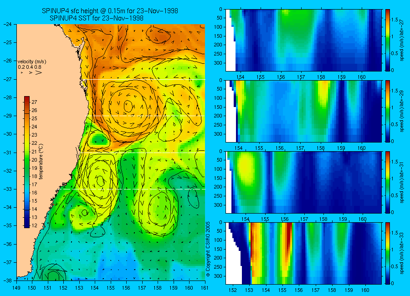The image size is (410, 296).
Task: Click the 12 tick on the temperature colorbar
Action: click(34, 225)
